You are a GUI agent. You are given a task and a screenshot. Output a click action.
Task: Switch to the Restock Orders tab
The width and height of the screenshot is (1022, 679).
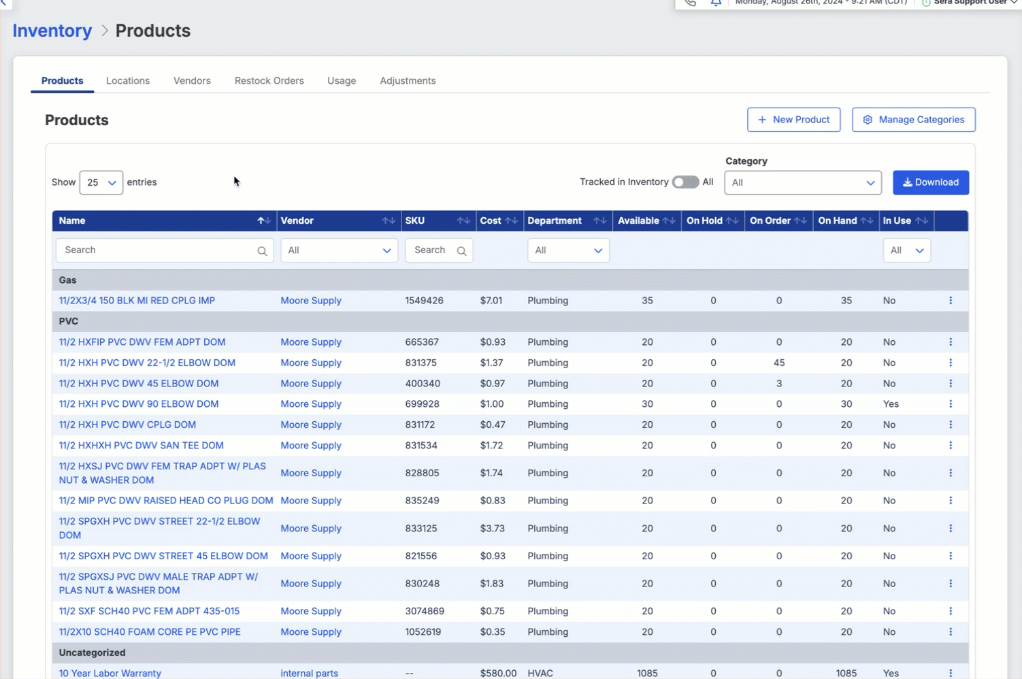click(x=269, y=80)
